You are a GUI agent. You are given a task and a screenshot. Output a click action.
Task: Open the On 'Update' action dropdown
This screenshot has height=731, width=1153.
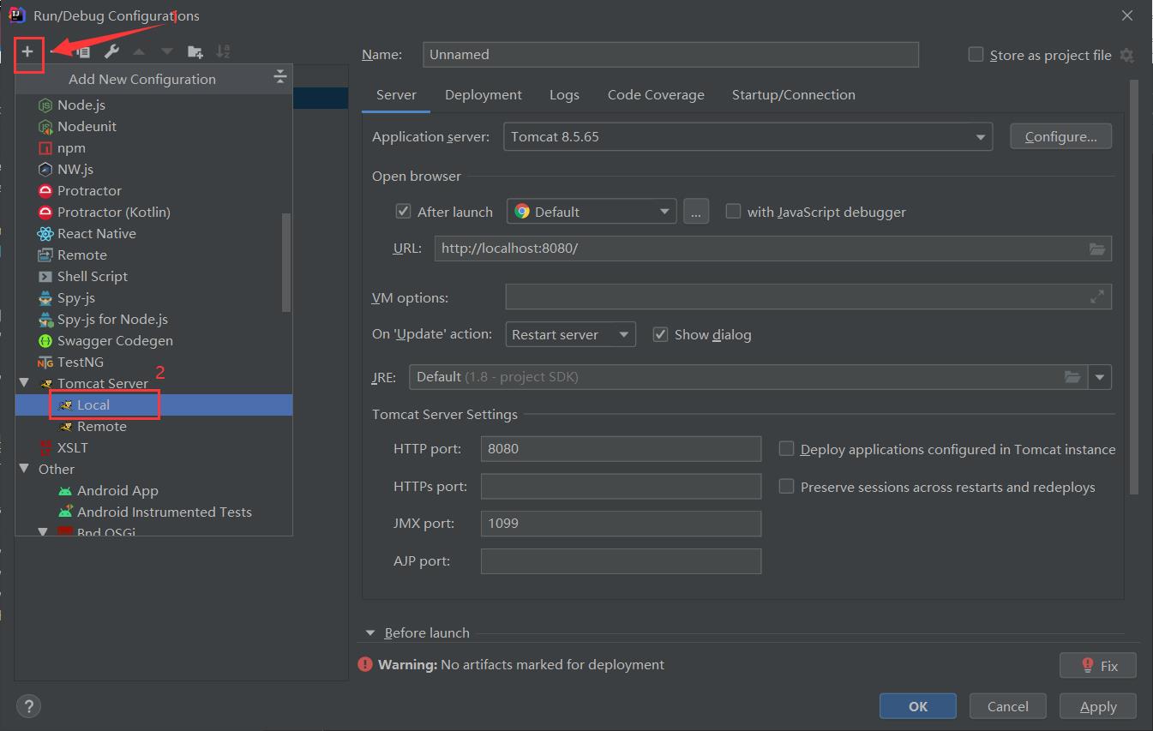point(571,334)
